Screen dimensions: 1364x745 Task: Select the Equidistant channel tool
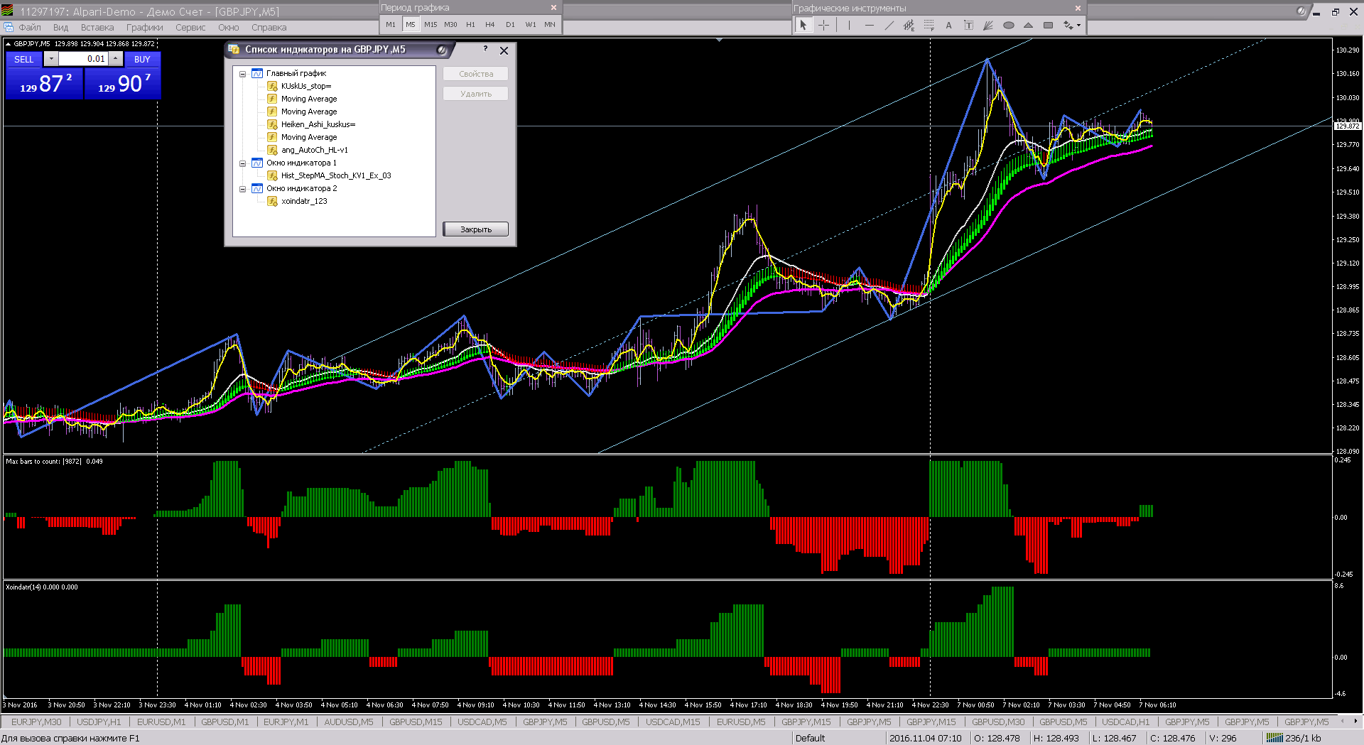pyautogui.click(x=909, y=26)
